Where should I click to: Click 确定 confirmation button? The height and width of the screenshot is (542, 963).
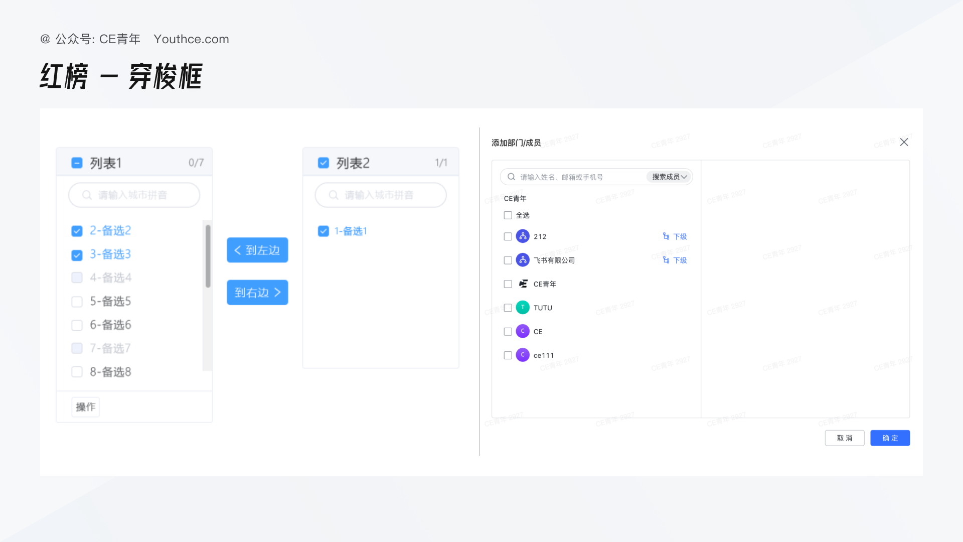(890, 438)
